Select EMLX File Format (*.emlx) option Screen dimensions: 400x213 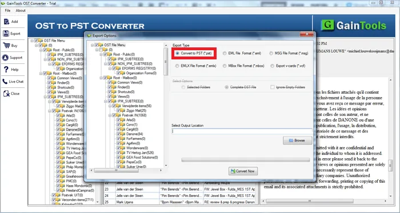click(x=177, y=66)
